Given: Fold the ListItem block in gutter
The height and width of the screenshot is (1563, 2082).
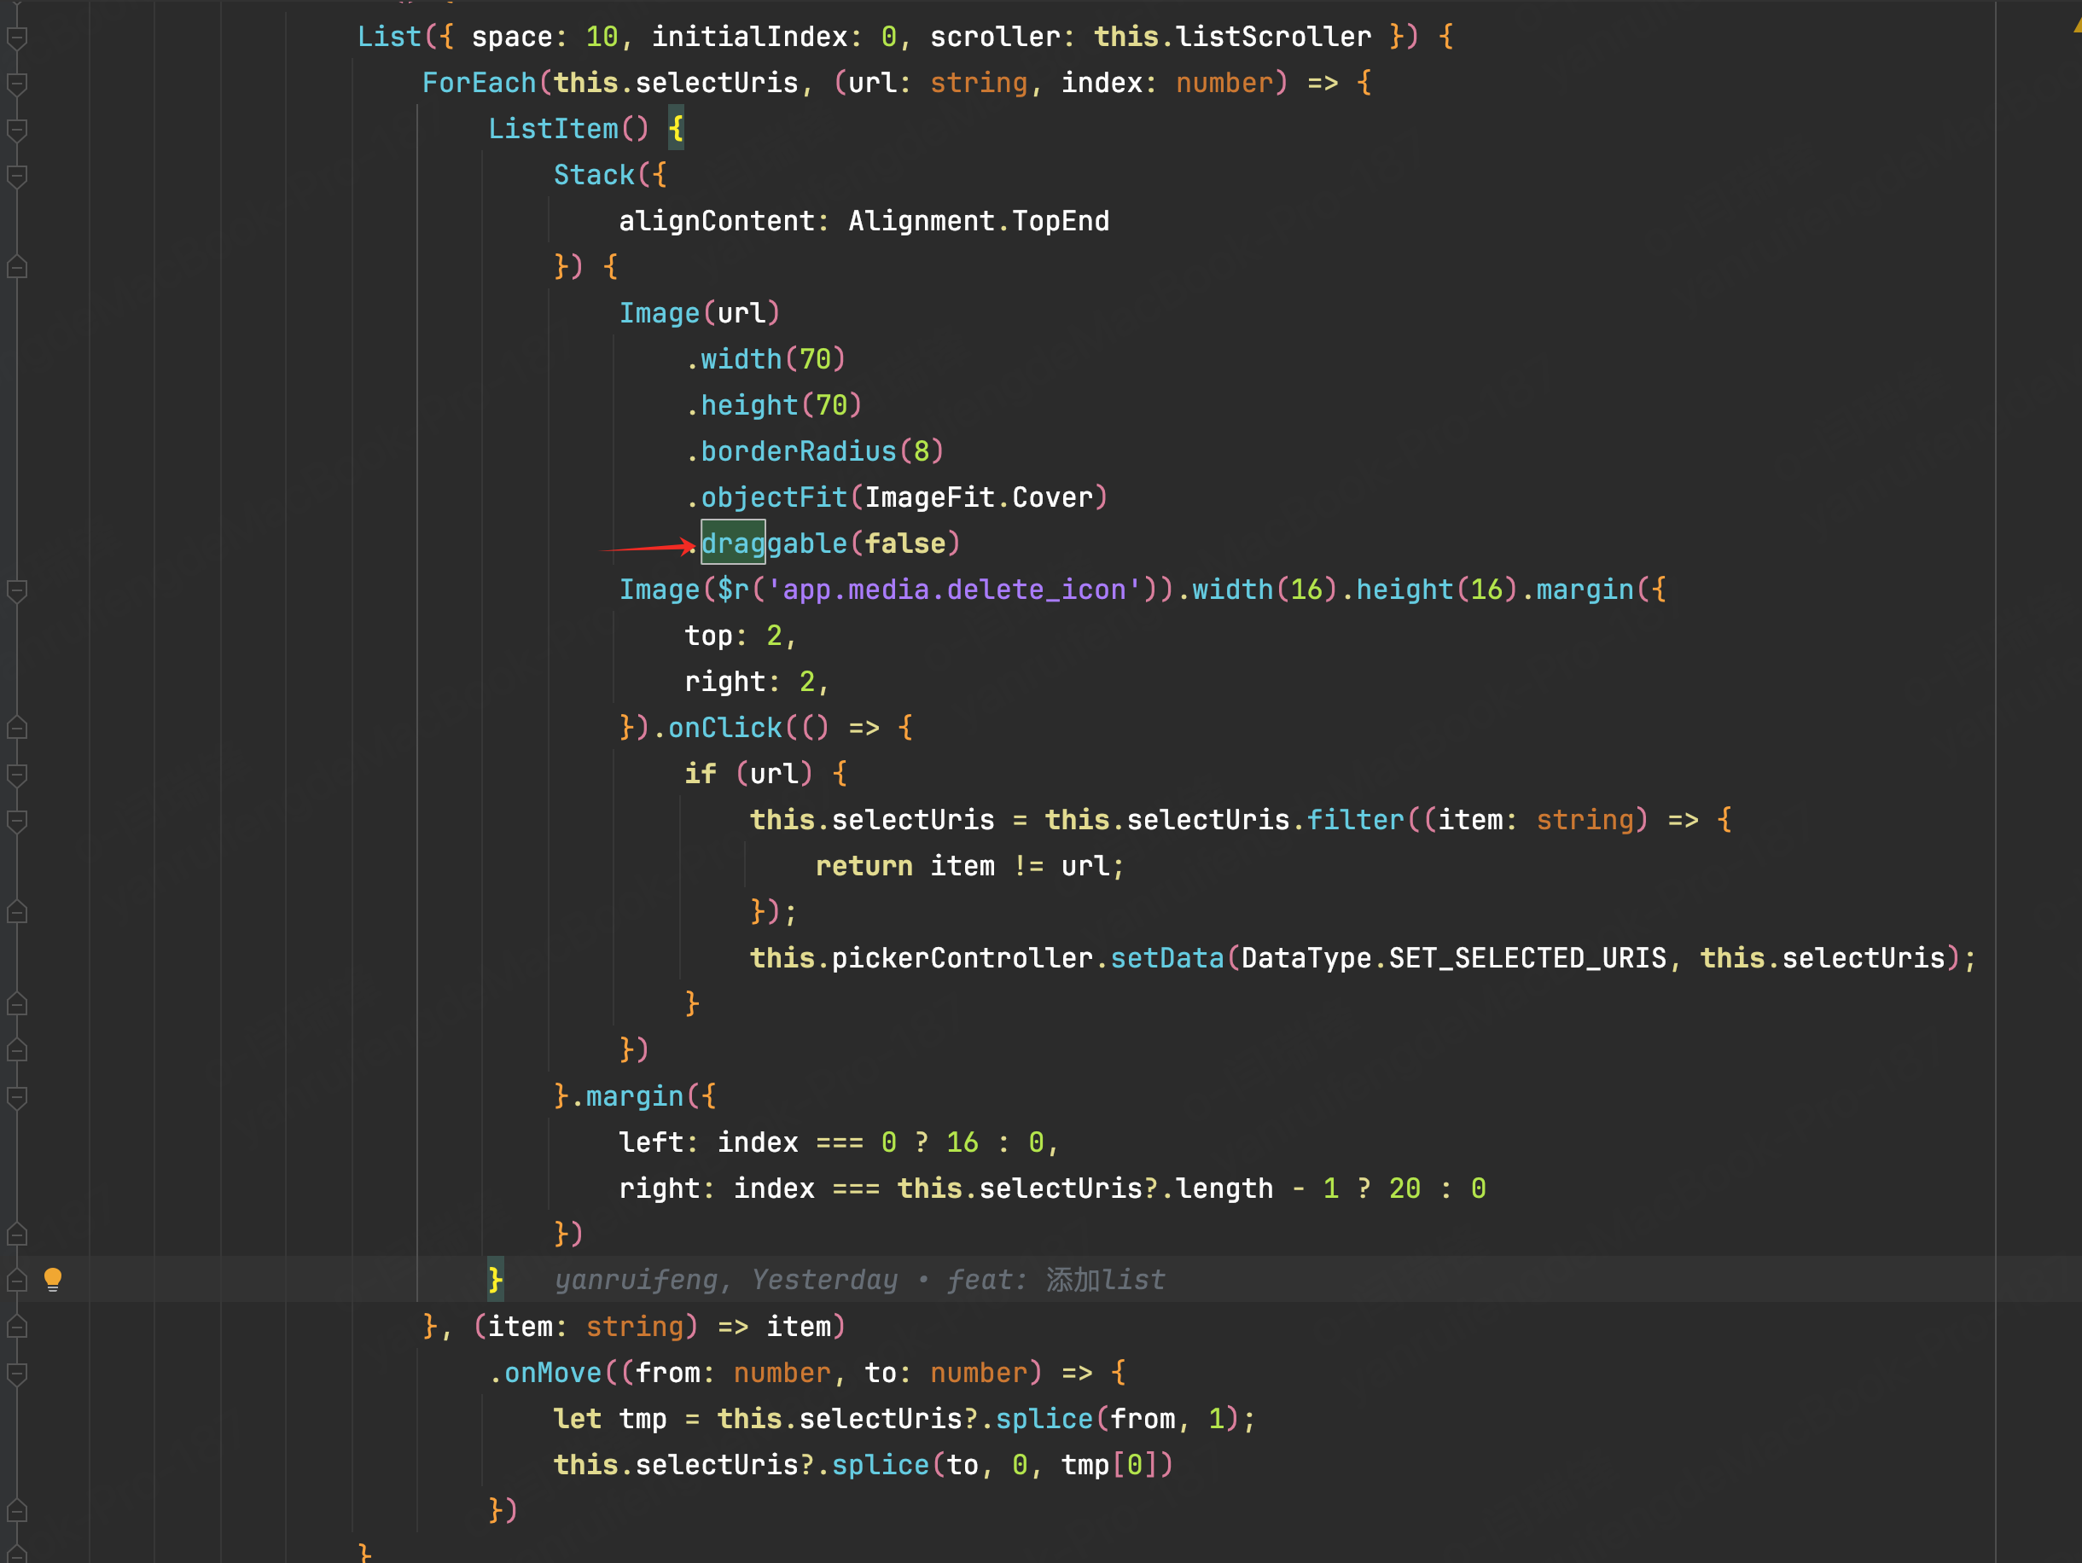Looking at the screenshot, I should 17,130.
